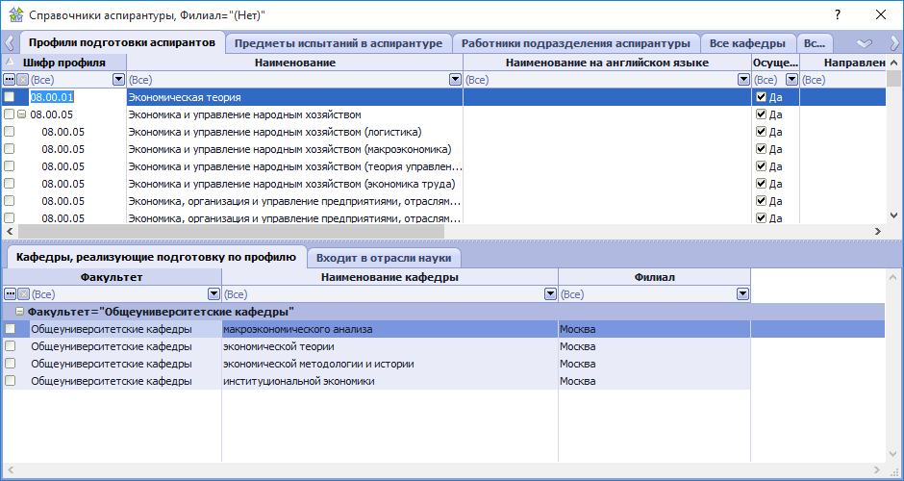Collapse the Факультет="Общеуниверситетские кафедры" group
904x481 pixels.
click(x=20, y=312)
